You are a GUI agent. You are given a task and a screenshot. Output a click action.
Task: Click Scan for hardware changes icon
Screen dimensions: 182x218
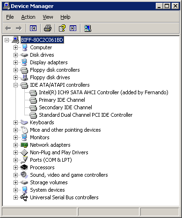[x=87, y=28]
